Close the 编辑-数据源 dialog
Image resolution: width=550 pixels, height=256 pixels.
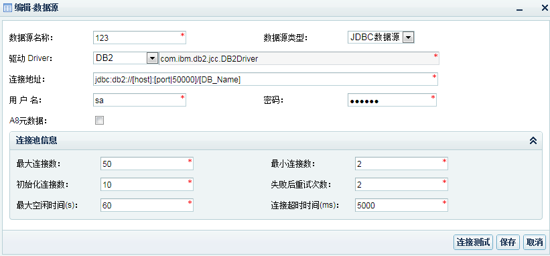pyautogui.click(x=545, y=9)
